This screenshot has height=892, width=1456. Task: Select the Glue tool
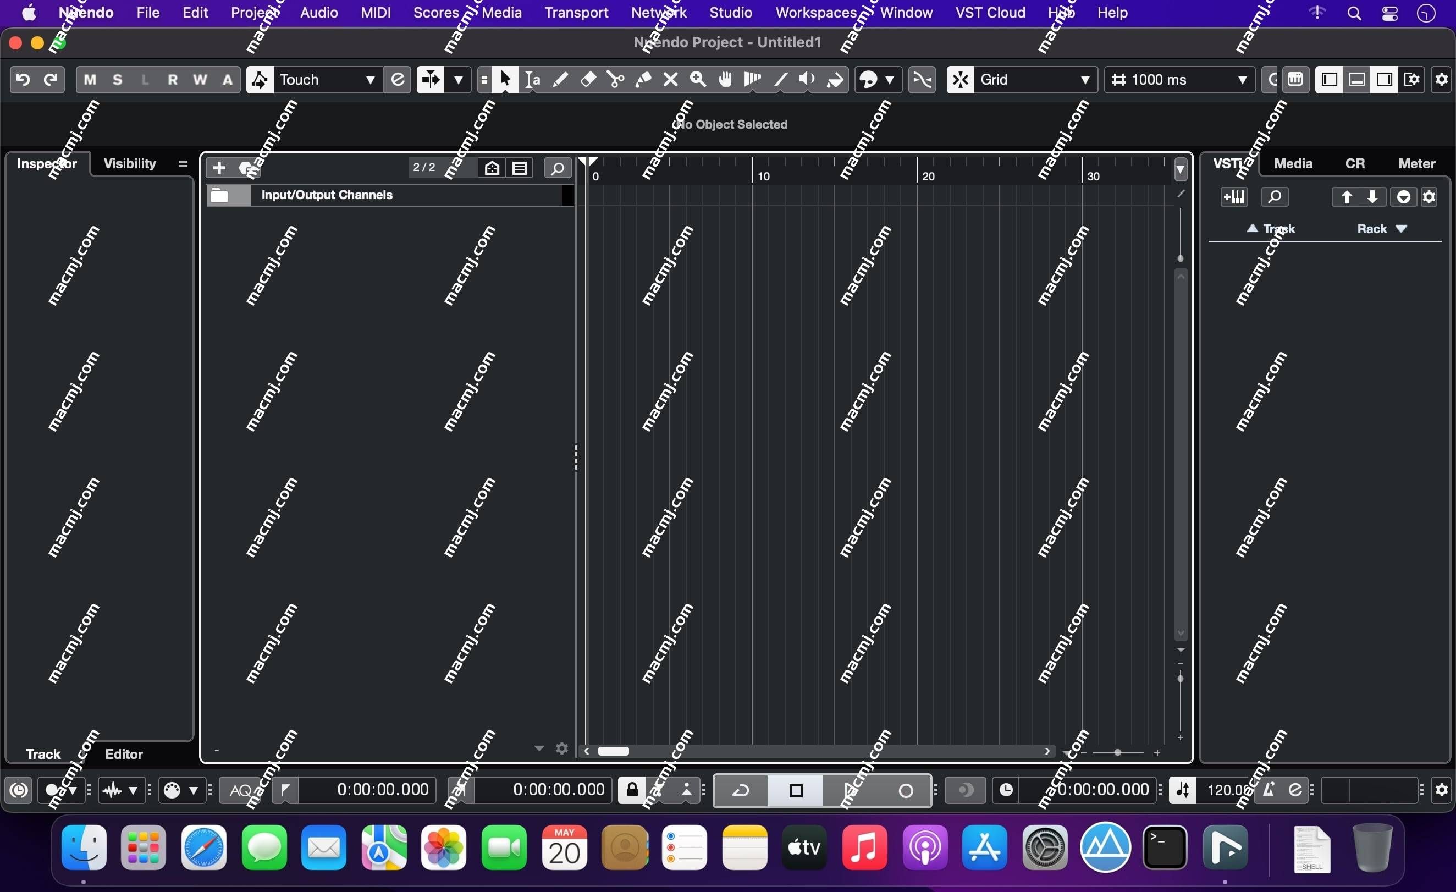(643, 79)
